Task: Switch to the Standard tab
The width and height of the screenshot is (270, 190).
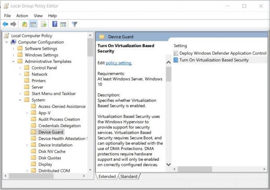Action: tap(128, 177)
